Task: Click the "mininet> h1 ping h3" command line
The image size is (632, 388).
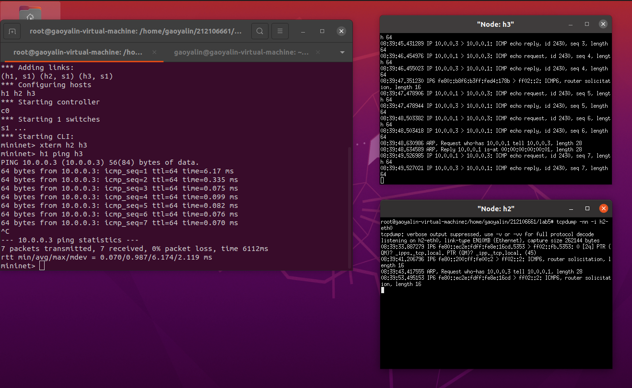Action: tap(42, 154)
